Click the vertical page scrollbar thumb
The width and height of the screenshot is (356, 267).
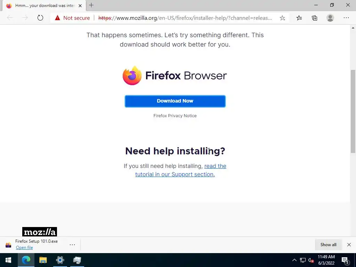point(353,111)
